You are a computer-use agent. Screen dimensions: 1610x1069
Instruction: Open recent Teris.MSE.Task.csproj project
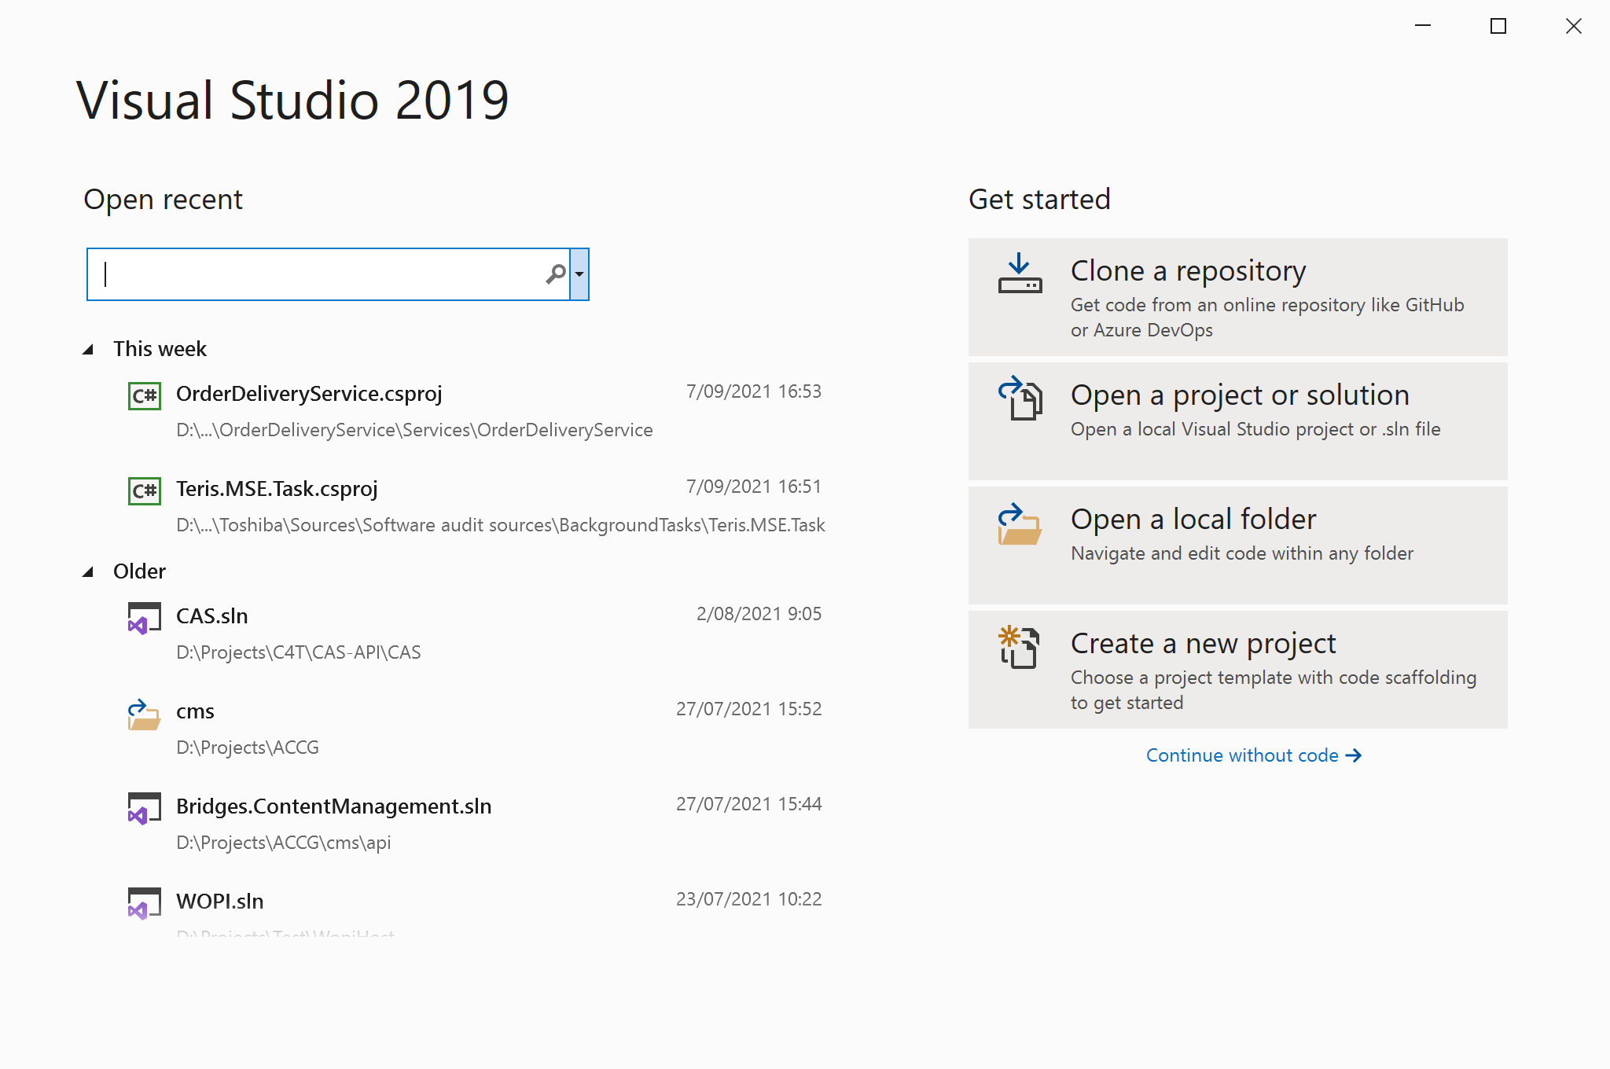click(277, 489)
